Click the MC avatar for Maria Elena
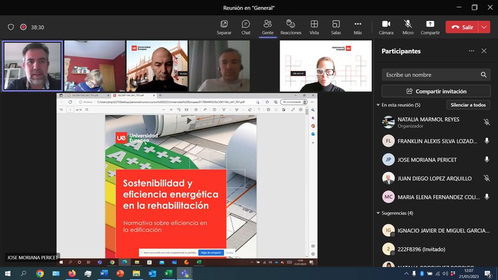Screen dimensions: 498x280 388,197
